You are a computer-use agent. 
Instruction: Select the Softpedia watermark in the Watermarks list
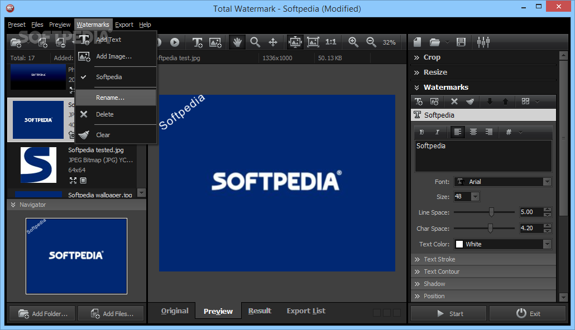tap(483, 115)
